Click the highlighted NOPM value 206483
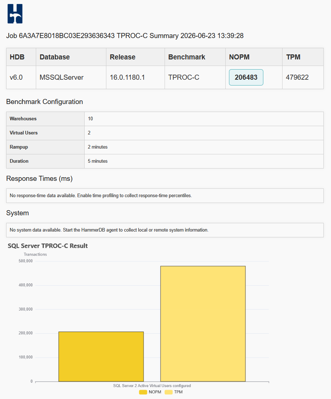The height and width of the screenshot is (399, 331). (246, 77)
